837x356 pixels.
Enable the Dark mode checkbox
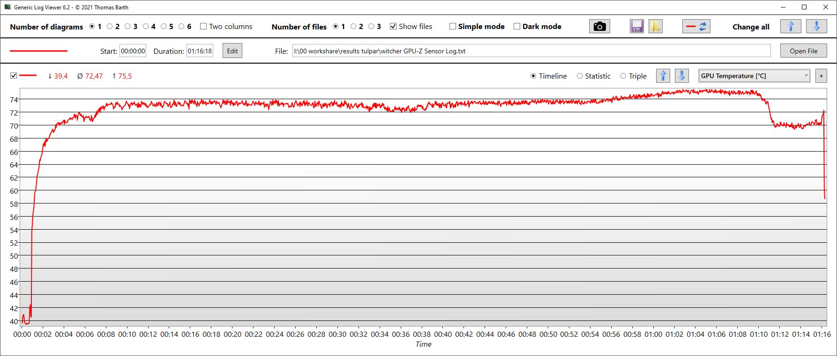517,27
